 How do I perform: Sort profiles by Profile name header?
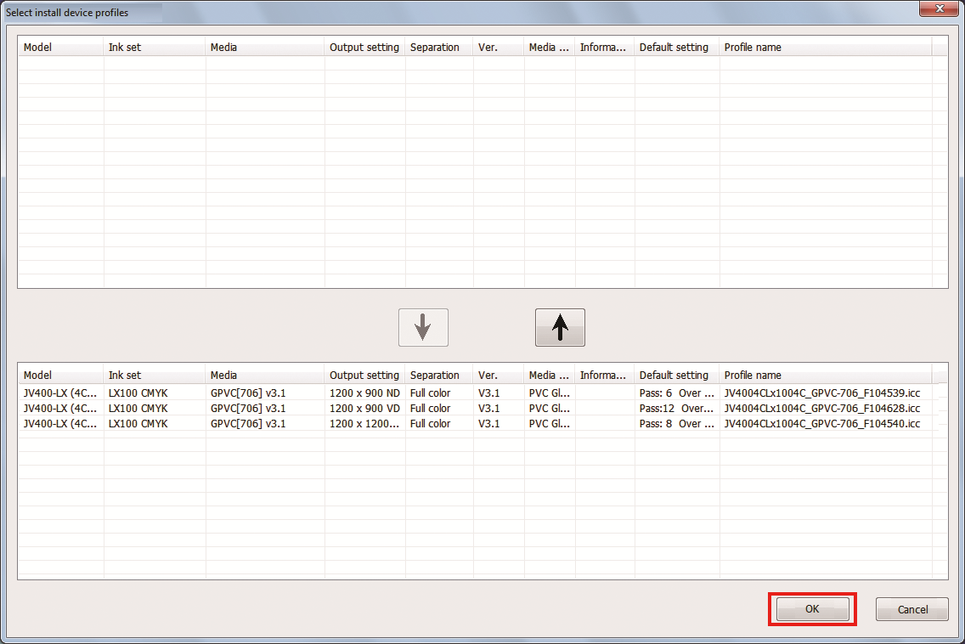click(x=752, y=375)
